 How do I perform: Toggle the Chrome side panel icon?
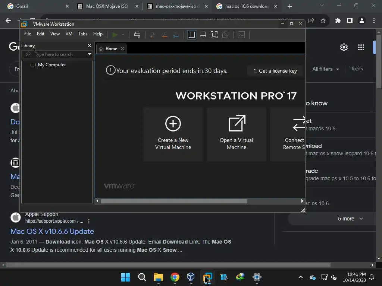(350, 21)
